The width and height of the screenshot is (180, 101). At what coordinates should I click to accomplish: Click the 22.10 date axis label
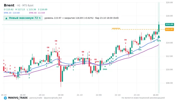tap(118, 95)
